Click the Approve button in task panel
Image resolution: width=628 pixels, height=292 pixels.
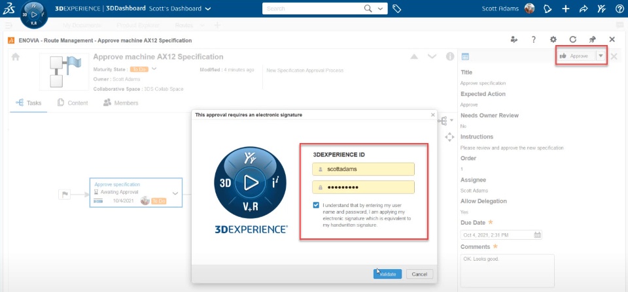pyautogui.click(x=576, y=56)
